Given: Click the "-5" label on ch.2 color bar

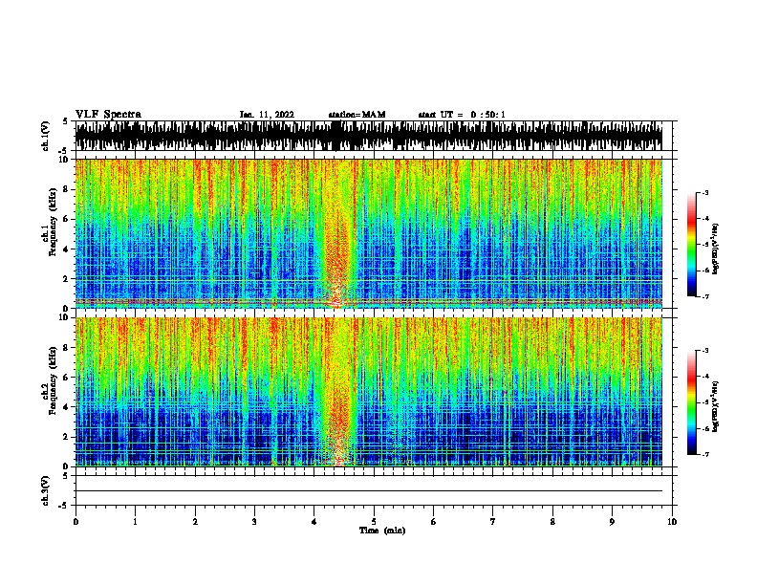Looking at the screenshot, I should [704, 402].
